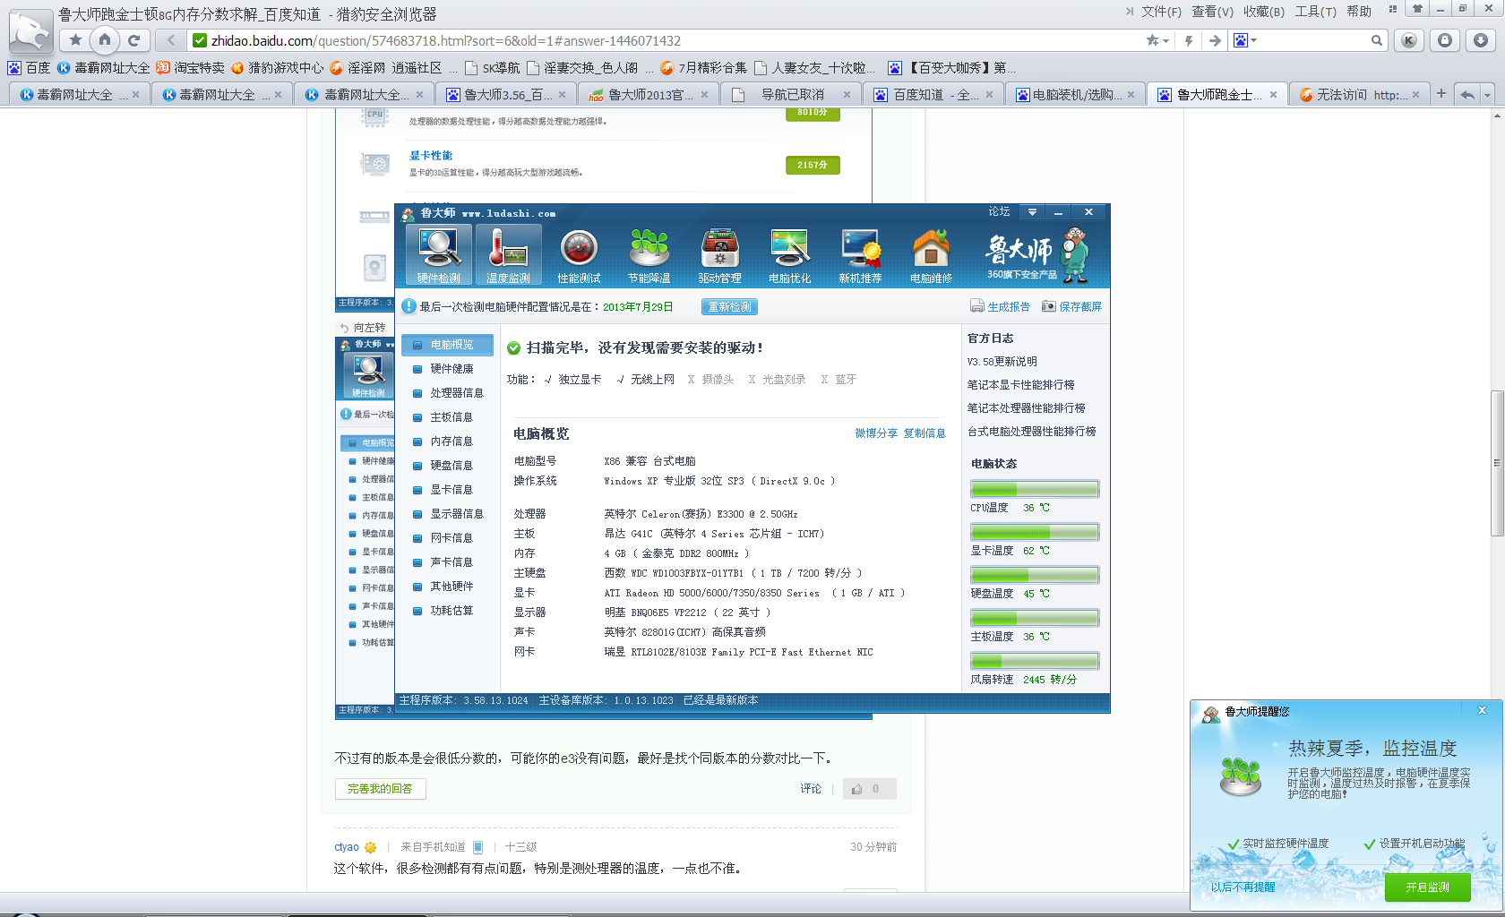Image resolution: width=1505 pixels, height=917 pixels.
Task: Open 工具(T) browser menu
Action: 1315,12
